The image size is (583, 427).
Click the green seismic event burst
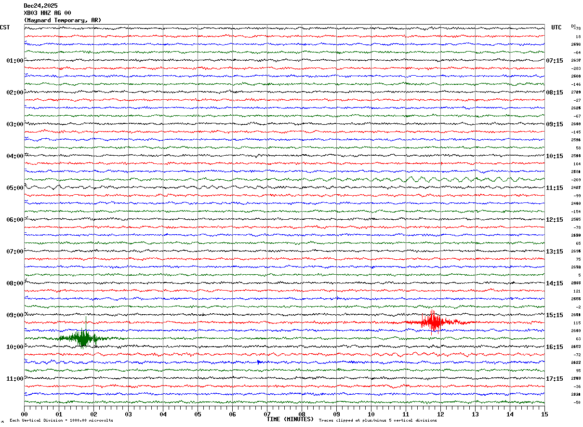point(83,337)
